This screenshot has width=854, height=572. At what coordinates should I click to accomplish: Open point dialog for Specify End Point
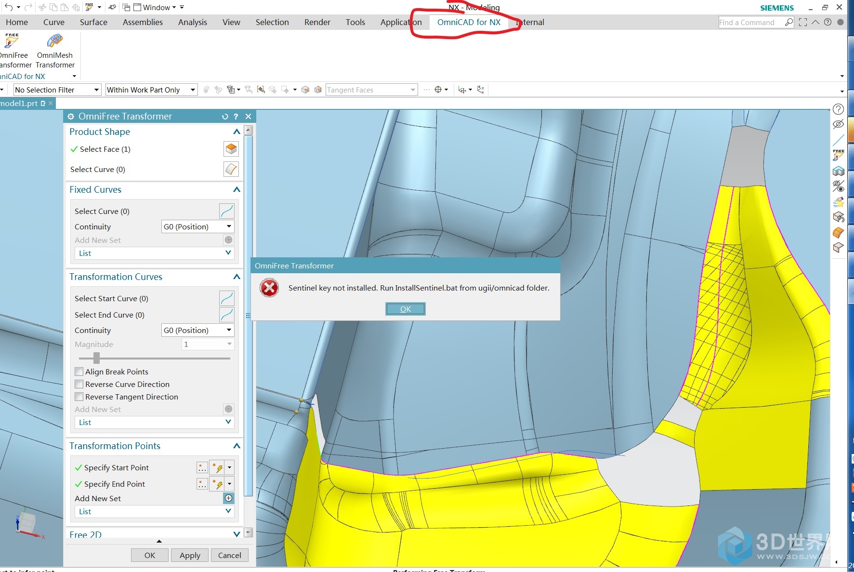pyautogui.click(x=202, y=484)
